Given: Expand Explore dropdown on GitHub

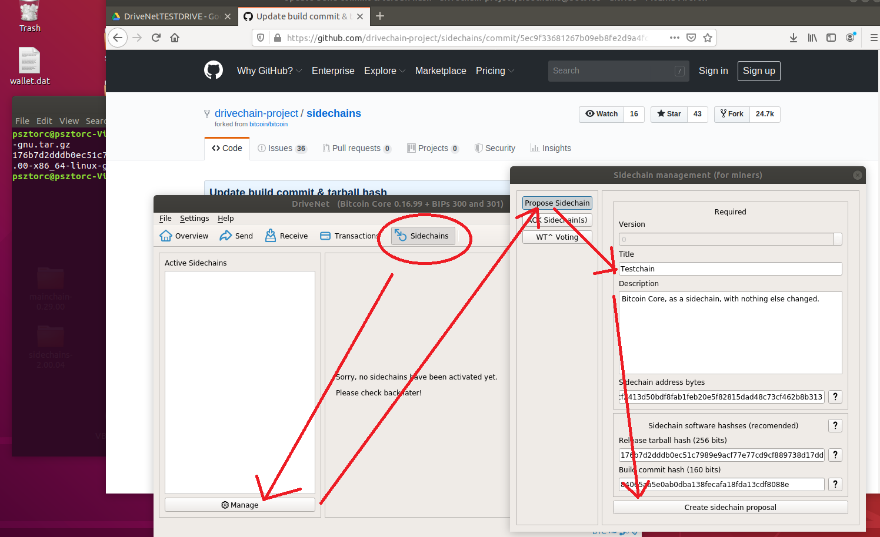Looking at the screenshot, I should [x=385, y=71].
